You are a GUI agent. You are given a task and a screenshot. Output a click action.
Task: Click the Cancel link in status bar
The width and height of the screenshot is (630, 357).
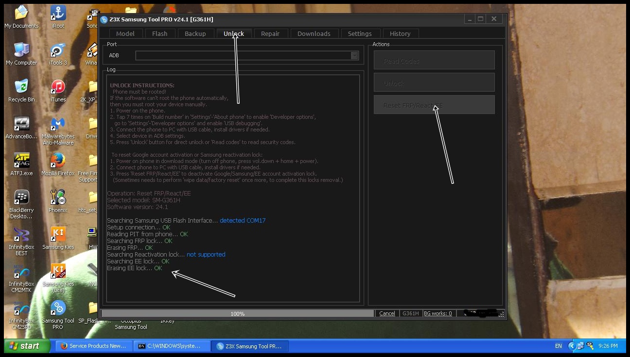pyautogui.click(x=387, y=313)
